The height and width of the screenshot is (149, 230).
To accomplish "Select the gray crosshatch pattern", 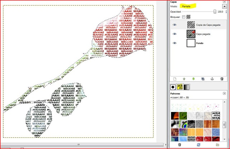I will point(199,124).
